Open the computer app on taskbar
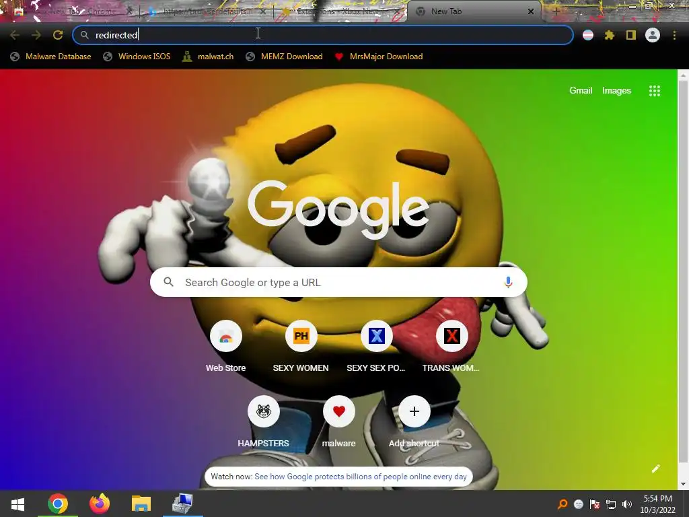Screen dimensions: 689x517 (x=182, y=504)
